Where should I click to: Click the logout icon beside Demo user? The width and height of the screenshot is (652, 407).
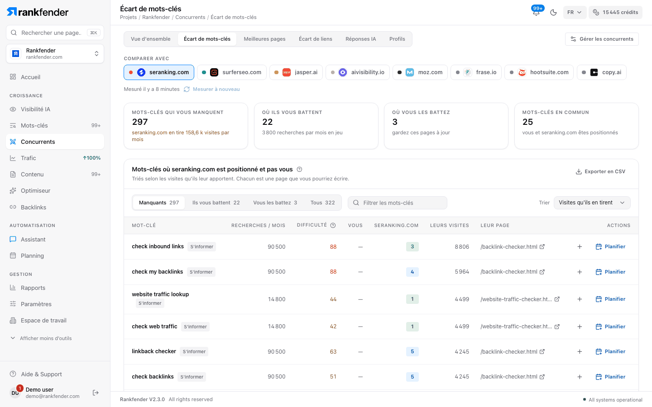coord(96,393)
